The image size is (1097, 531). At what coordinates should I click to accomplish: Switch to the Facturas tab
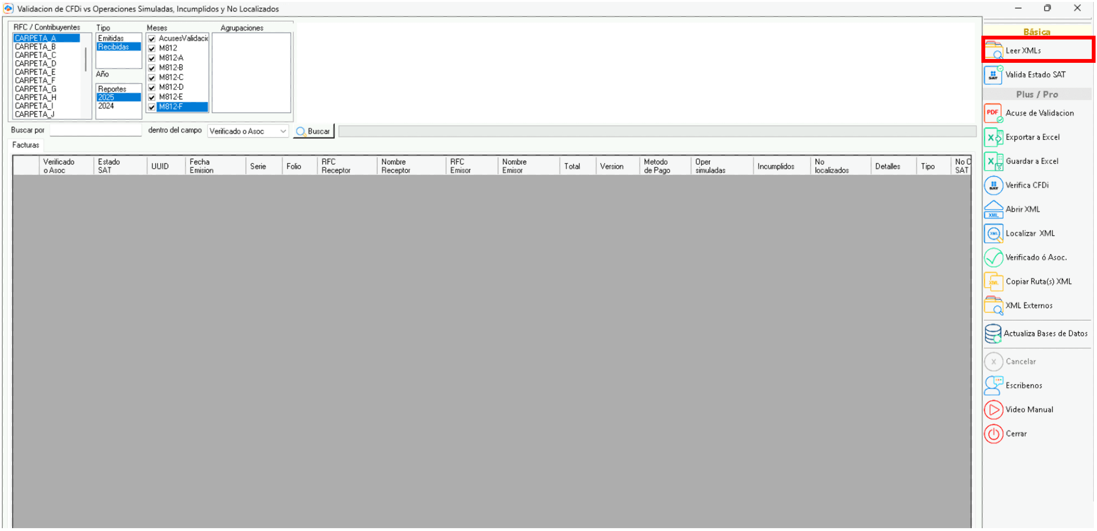tap(26, 145)
